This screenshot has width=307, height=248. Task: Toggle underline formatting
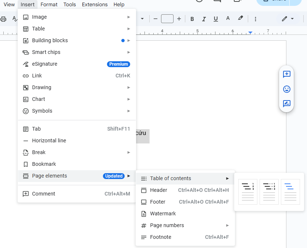click(x=215, y=18)
